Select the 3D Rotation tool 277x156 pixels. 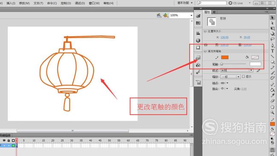pyautogui.click(x=272, y=34)
